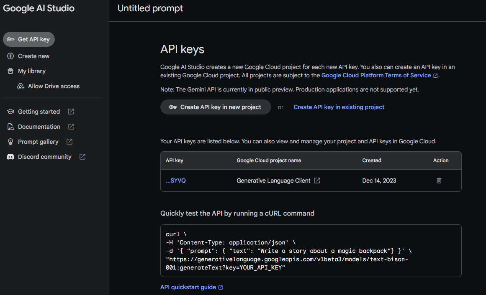486x295 pixels.
Task: Click the Untitled prompt title
Action: (150, 8)
